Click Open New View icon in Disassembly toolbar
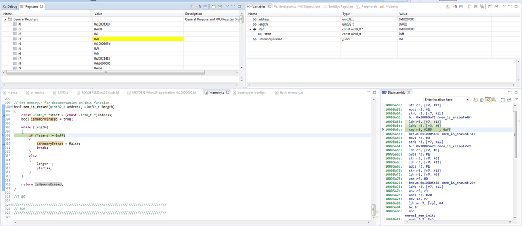The width and height of the screenshot is (522, 226). [x=503, y=100]
